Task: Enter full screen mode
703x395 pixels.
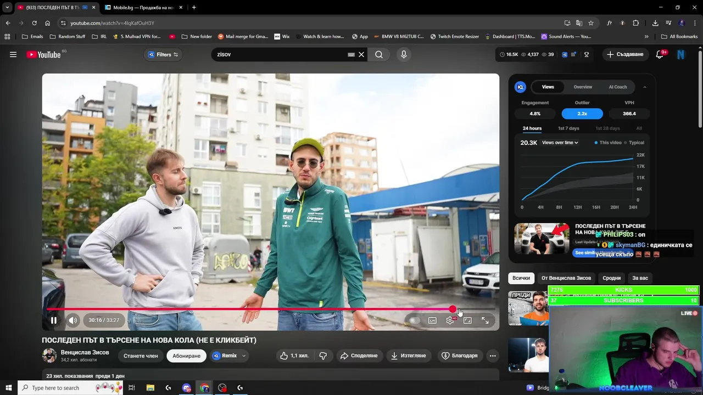Action: click(485, 320)
